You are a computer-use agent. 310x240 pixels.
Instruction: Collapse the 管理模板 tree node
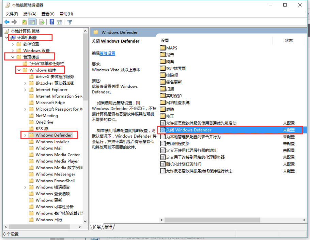tap(13, 57)
